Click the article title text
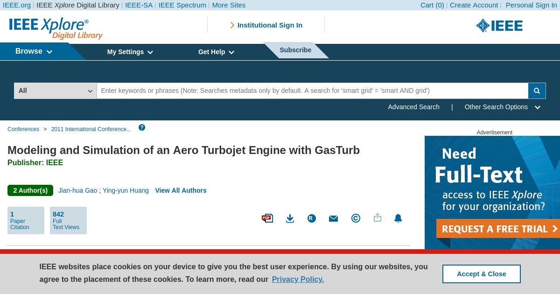The image size is (560, 294). pyautogui.click(x=183, y=150)
